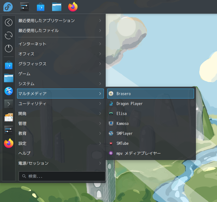Open the Fedora application launcher
Viewport: 217px width, 202px height.
8,7
